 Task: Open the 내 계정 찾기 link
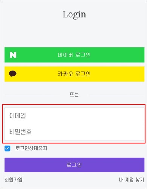click(x=132, y=180)
